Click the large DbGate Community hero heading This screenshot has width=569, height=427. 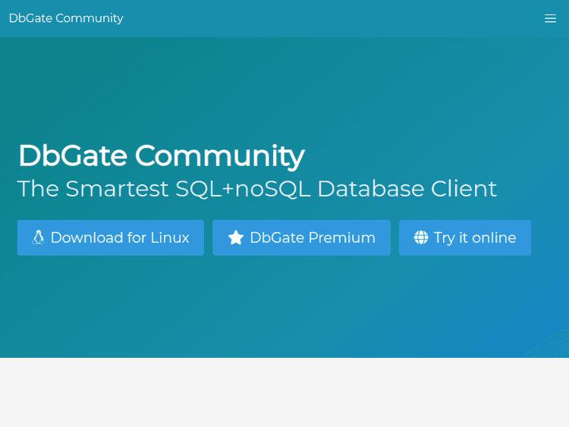[161, 155]
